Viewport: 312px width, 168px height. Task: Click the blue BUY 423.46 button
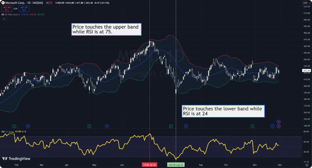coord(24,9)
